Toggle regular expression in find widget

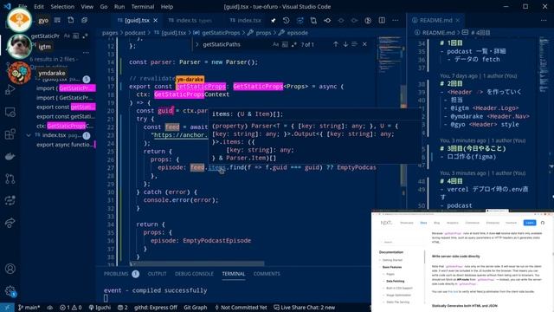click(x=294, y=44)
